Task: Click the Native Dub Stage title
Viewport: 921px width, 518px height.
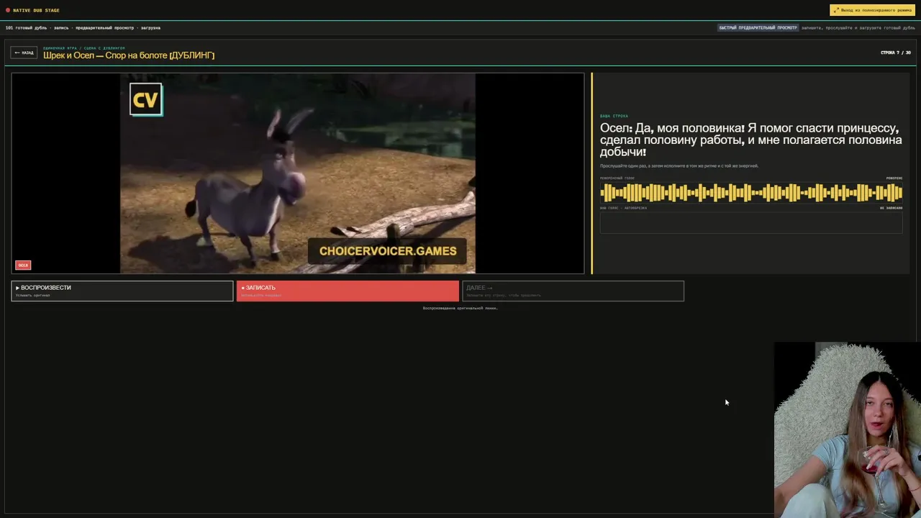Action: 37,10
